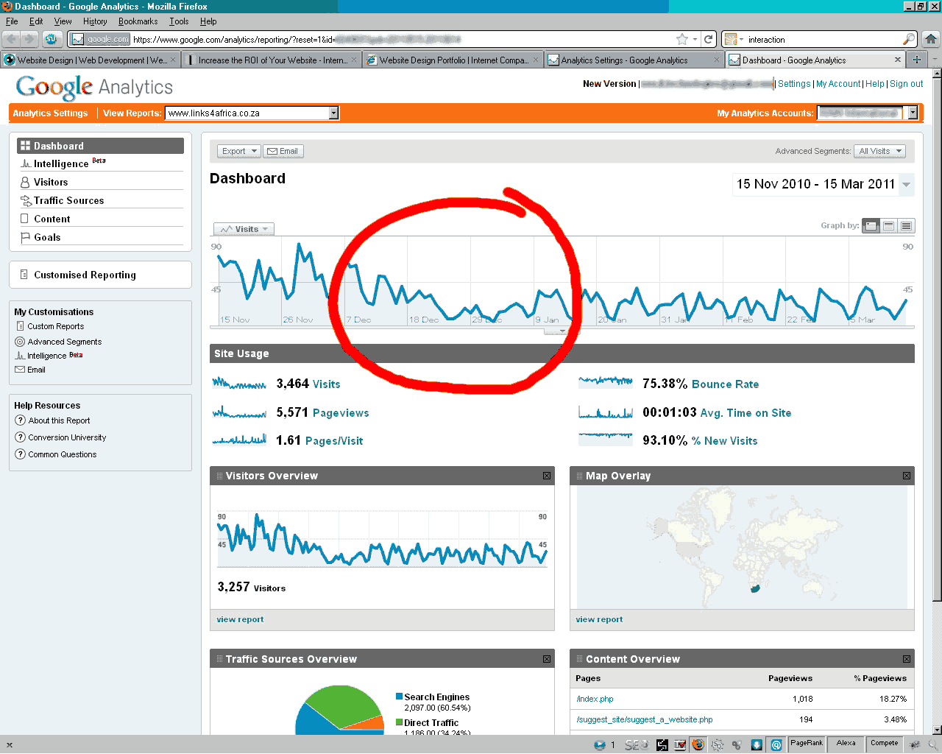Image resolution: width=942 pixels, height=754 pixels.
Task: Click the Customised Reporting document icon
Action: [x=24, y=274]
